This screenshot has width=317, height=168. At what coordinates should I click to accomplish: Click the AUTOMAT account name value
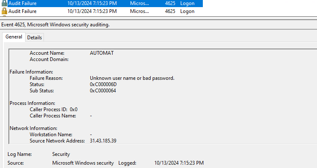pyautogui.click(x=102, y=53)
